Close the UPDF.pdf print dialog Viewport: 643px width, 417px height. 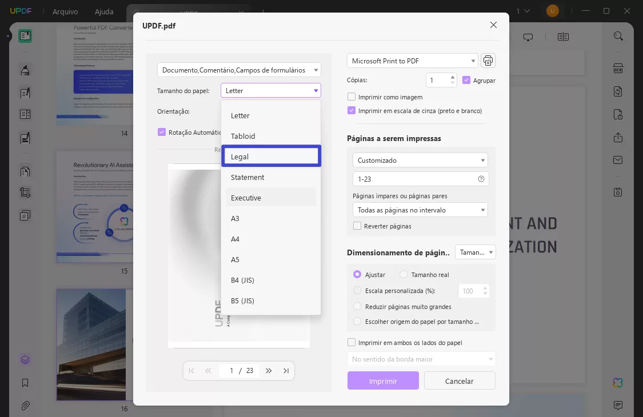click(x=493, y=25)
